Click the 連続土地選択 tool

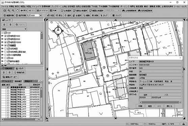tap(80, 11)
